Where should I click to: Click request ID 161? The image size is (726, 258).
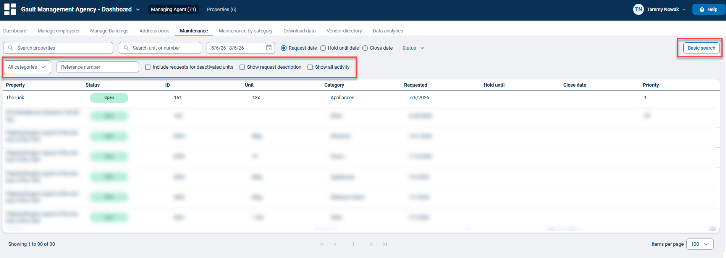pyautogui.click(x=178, y=98)
